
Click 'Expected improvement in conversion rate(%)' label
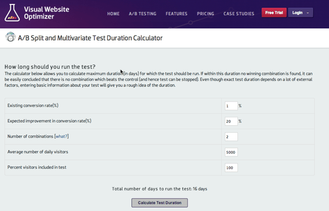tap(49, 121)
